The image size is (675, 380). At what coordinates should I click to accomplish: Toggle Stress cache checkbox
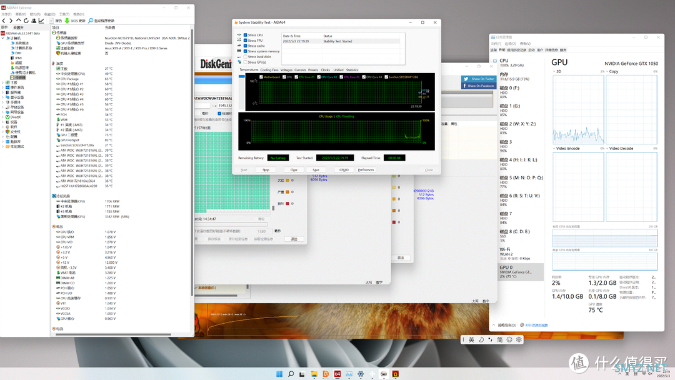point(246,46)
